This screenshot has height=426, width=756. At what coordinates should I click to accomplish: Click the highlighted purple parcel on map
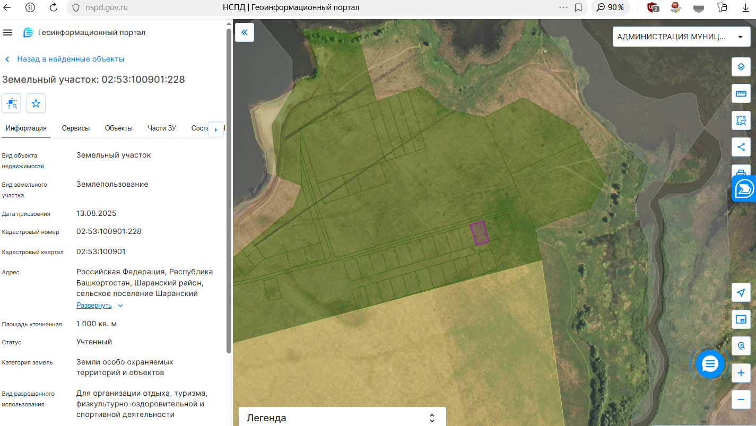(480, 233)
